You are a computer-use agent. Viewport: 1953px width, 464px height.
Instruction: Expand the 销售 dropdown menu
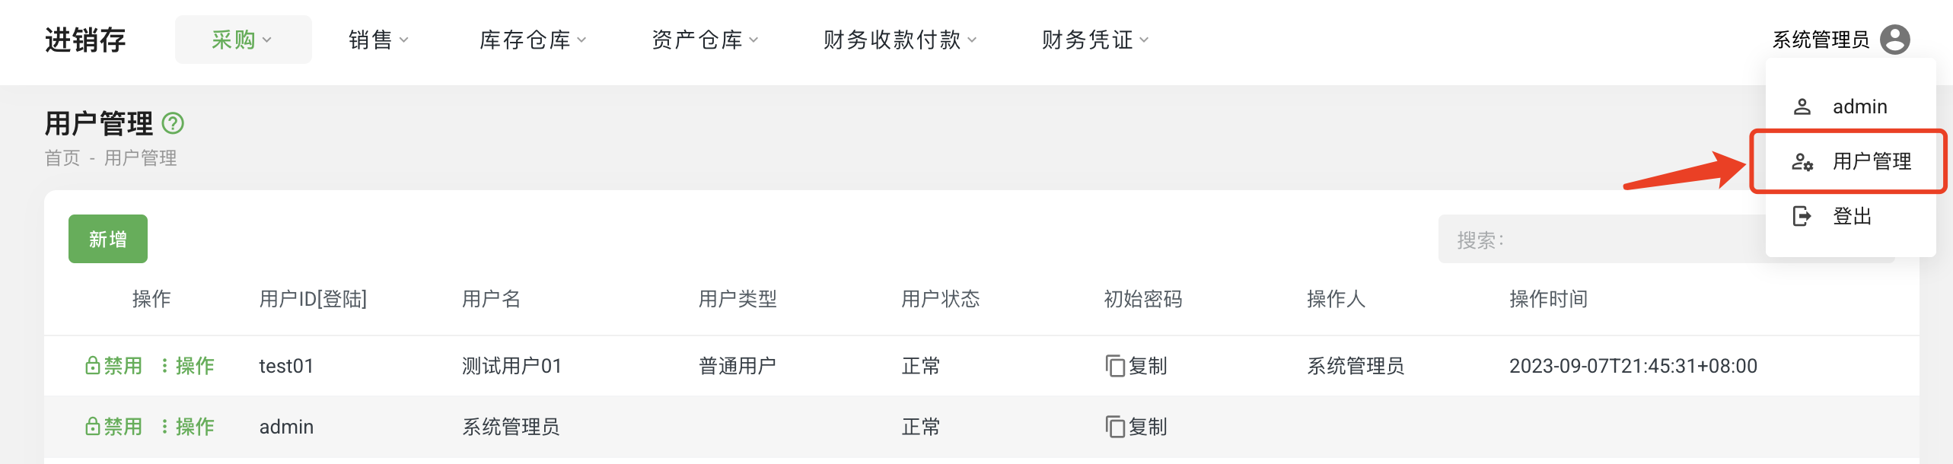click(376, 40)
